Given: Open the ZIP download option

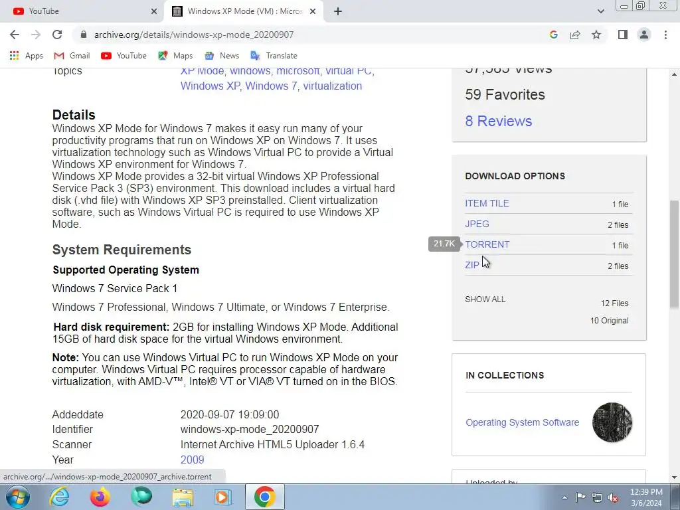Looking at the screenshot, I should pos(472,266).
